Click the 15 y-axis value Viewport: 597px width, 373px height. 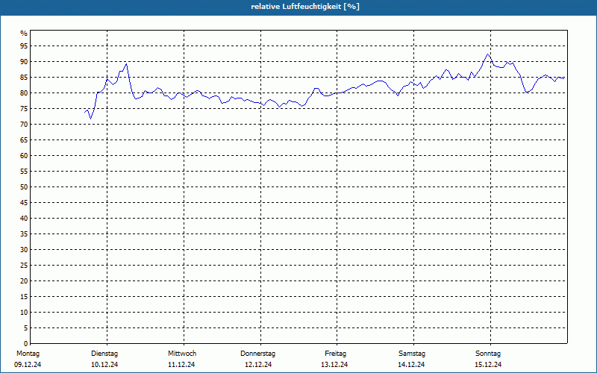[x=24, y=297]
